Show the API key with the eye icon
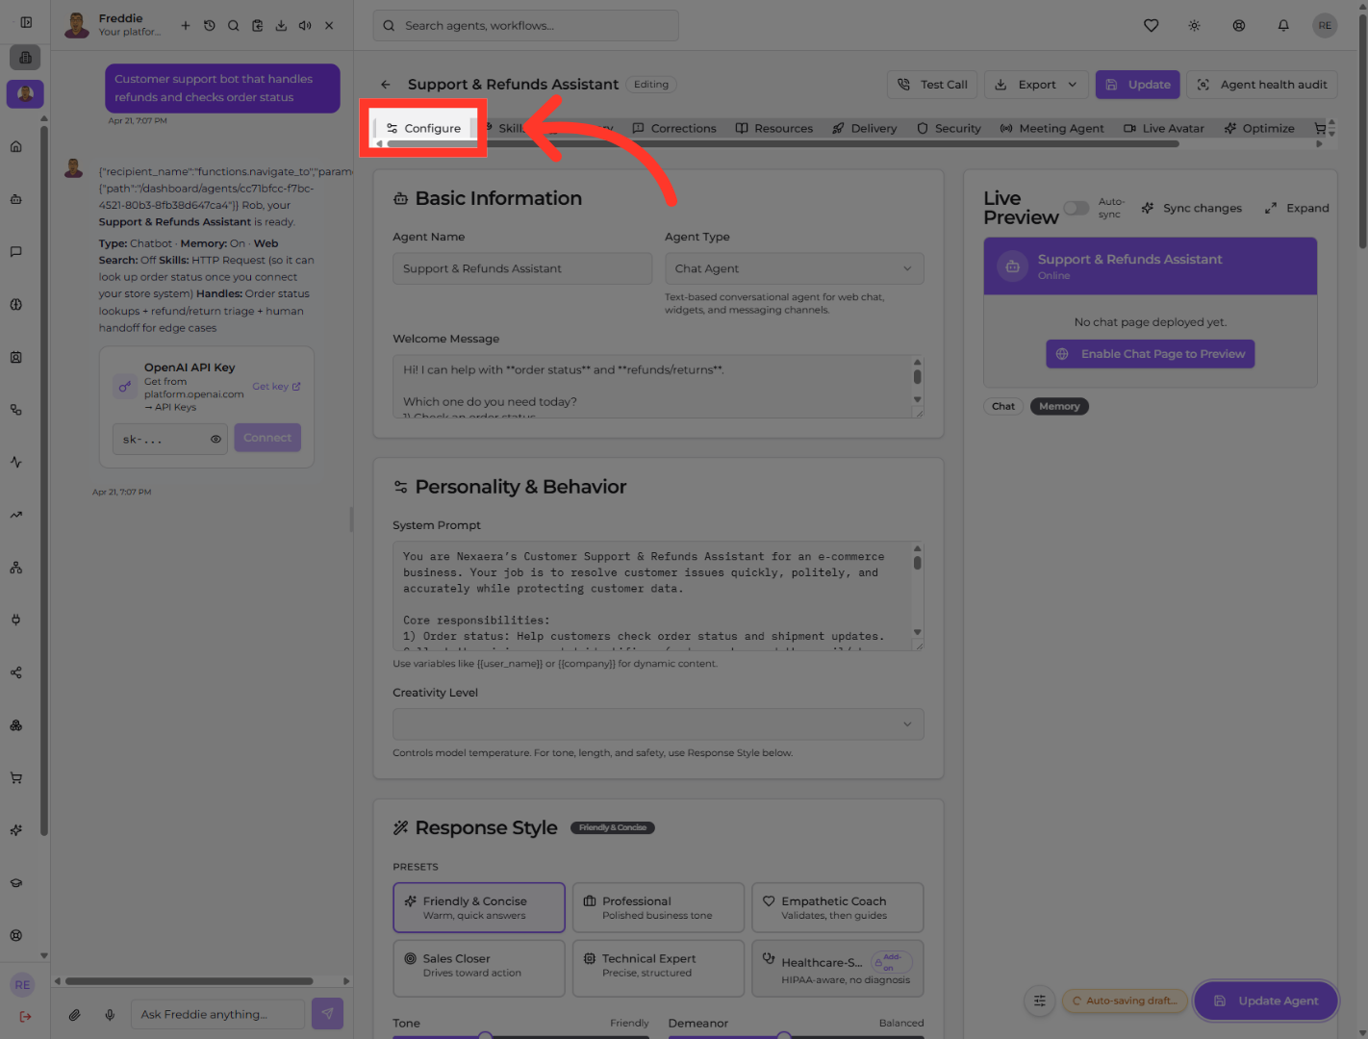 click(x=216, y=439)
